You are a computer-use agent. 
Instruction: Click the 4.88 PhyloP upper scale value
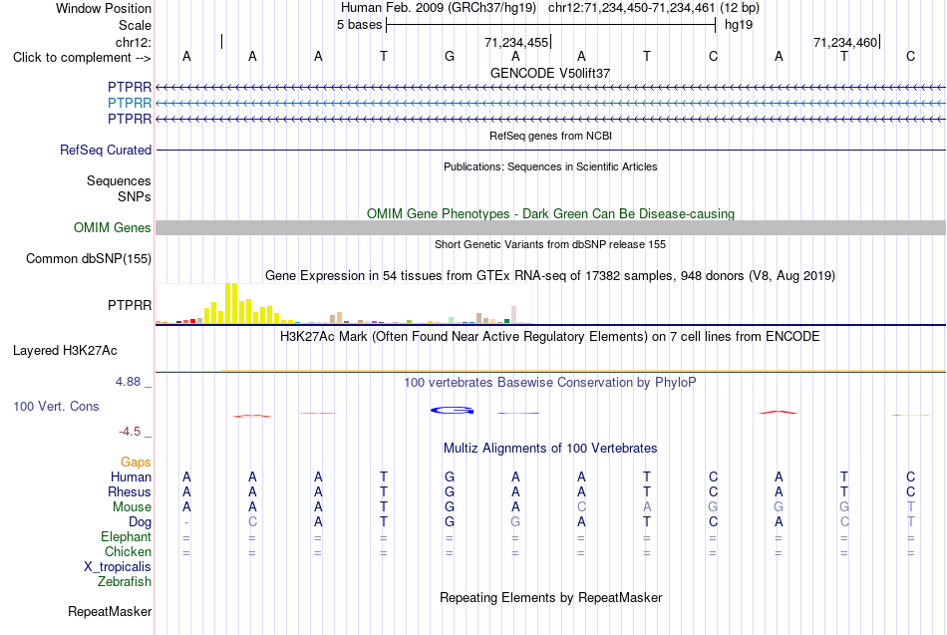tap(128, 382)
